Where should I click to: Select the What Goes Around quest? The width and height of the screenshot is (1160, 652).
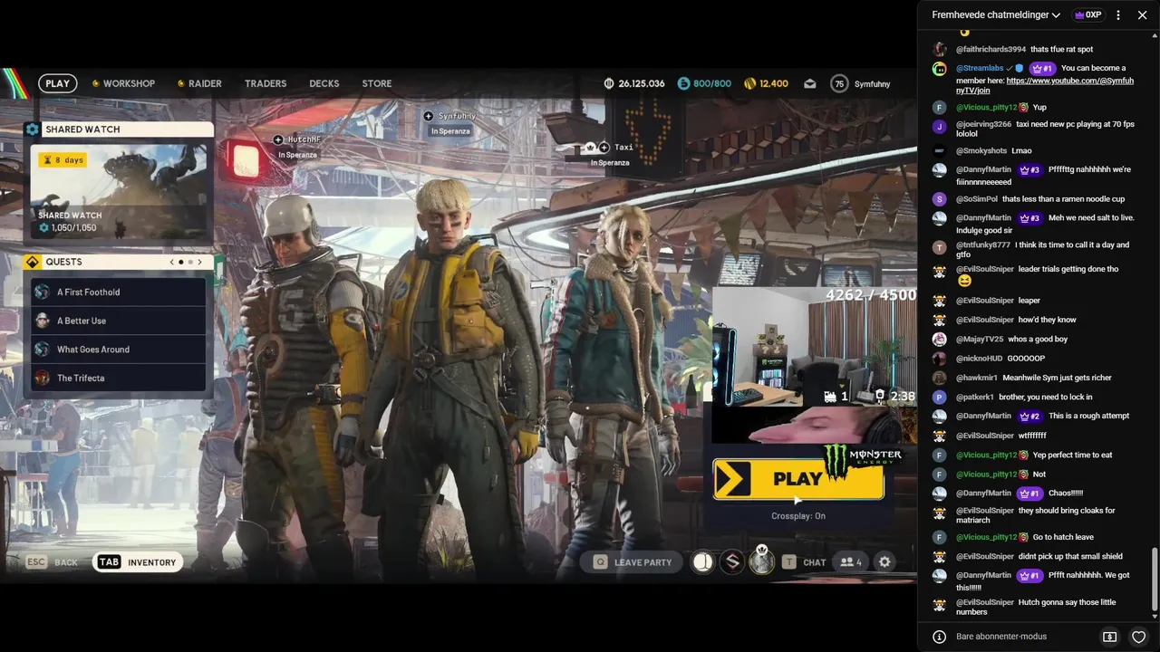point(119,350)
